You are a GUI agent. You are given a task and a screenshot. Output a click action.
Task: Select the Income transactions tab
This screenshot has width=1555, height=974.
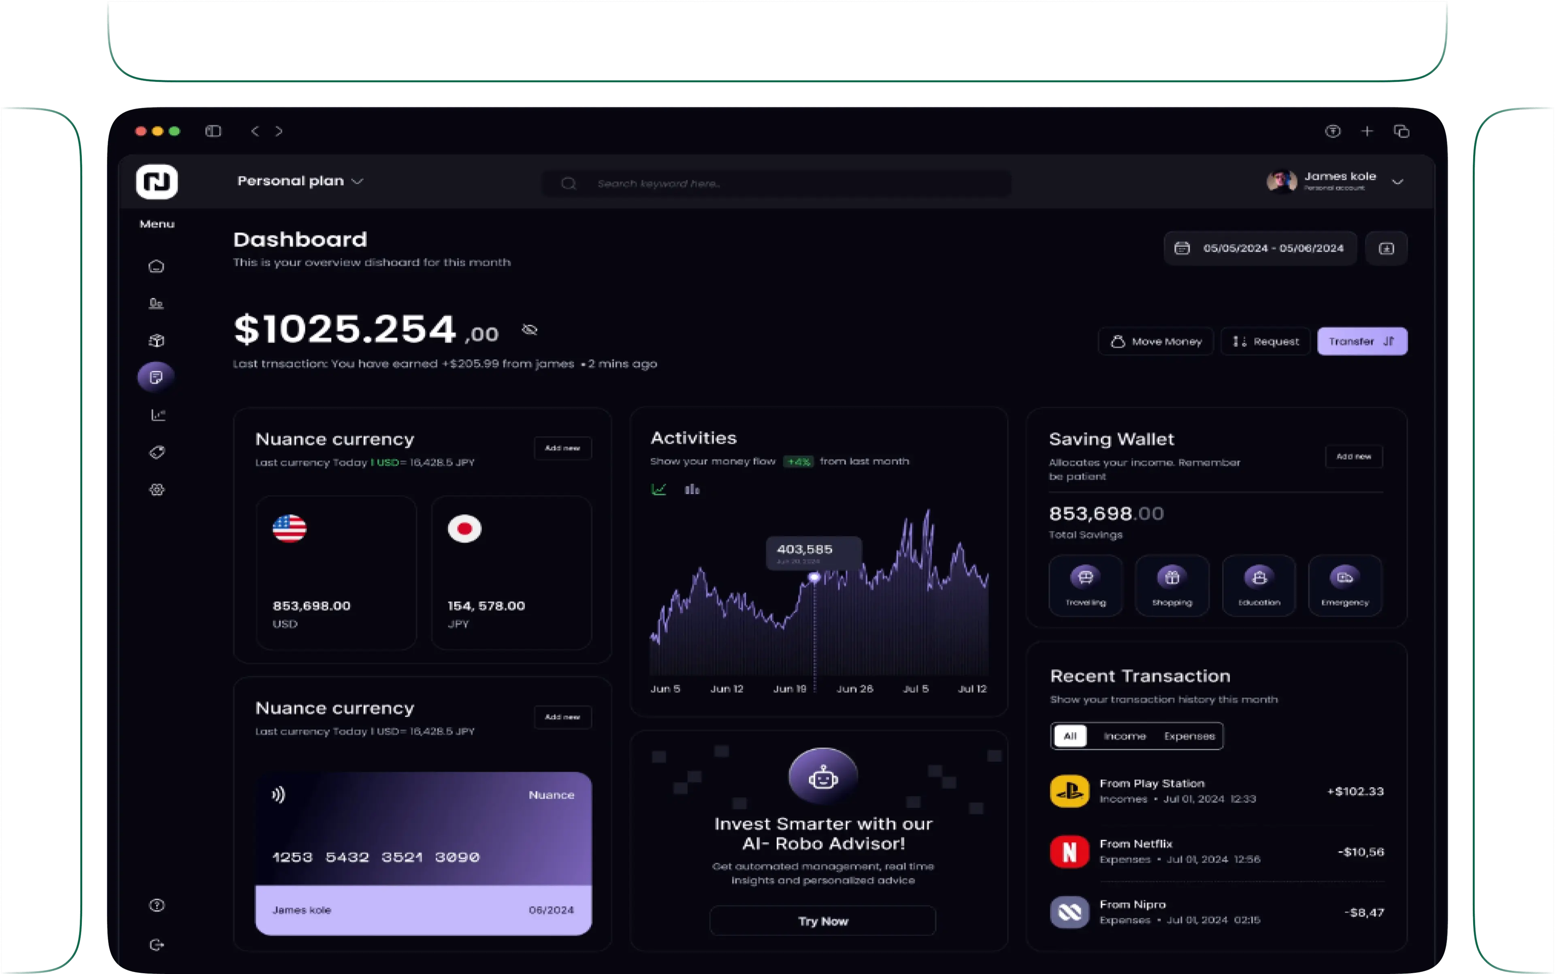pyautogui.click(x=1124, y=735)
